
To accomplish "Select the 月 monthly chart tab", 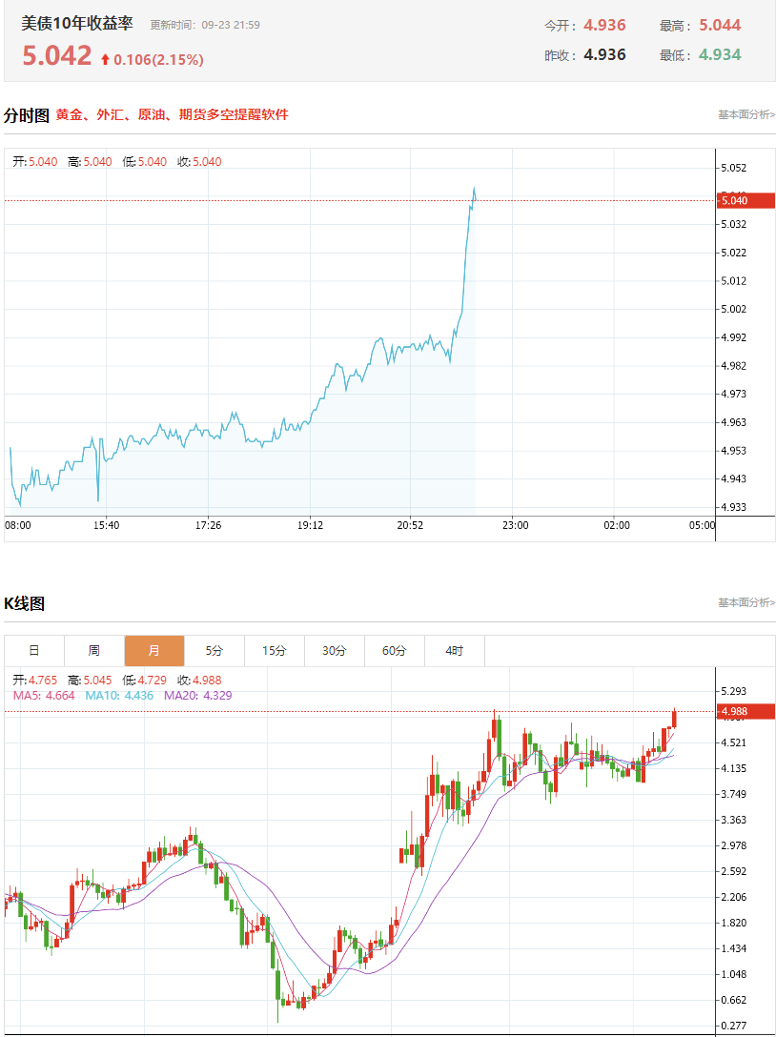I will point(154,651).
